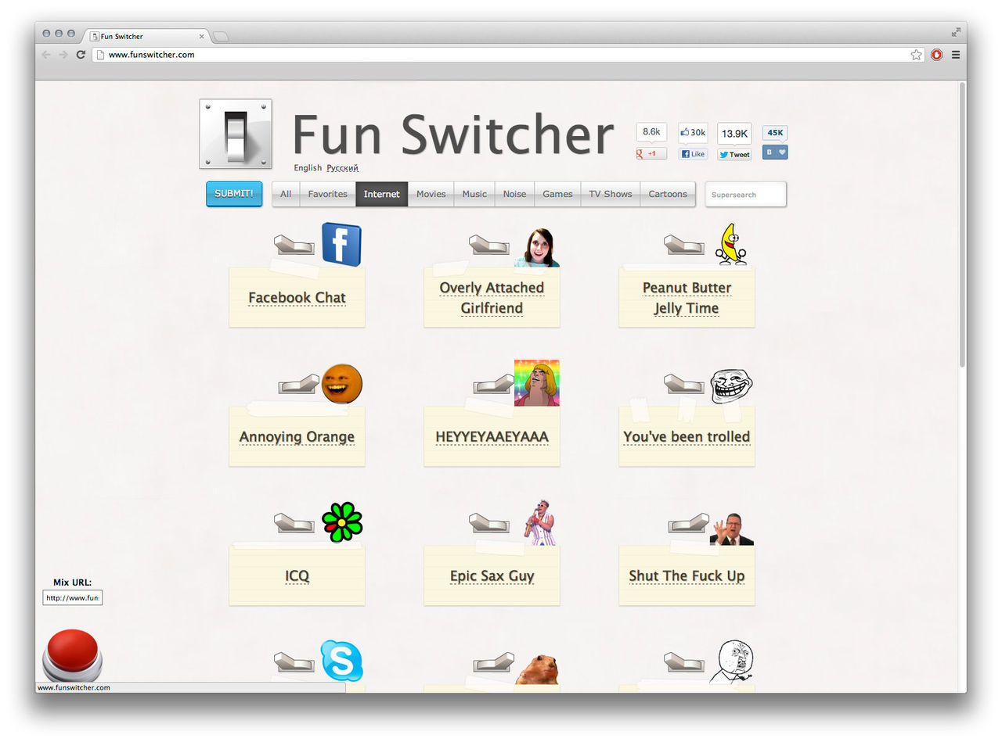Screen dimensions: 1002x742
Task: Enter fullscreen with the window arrows icon
Action: [956, 32]
